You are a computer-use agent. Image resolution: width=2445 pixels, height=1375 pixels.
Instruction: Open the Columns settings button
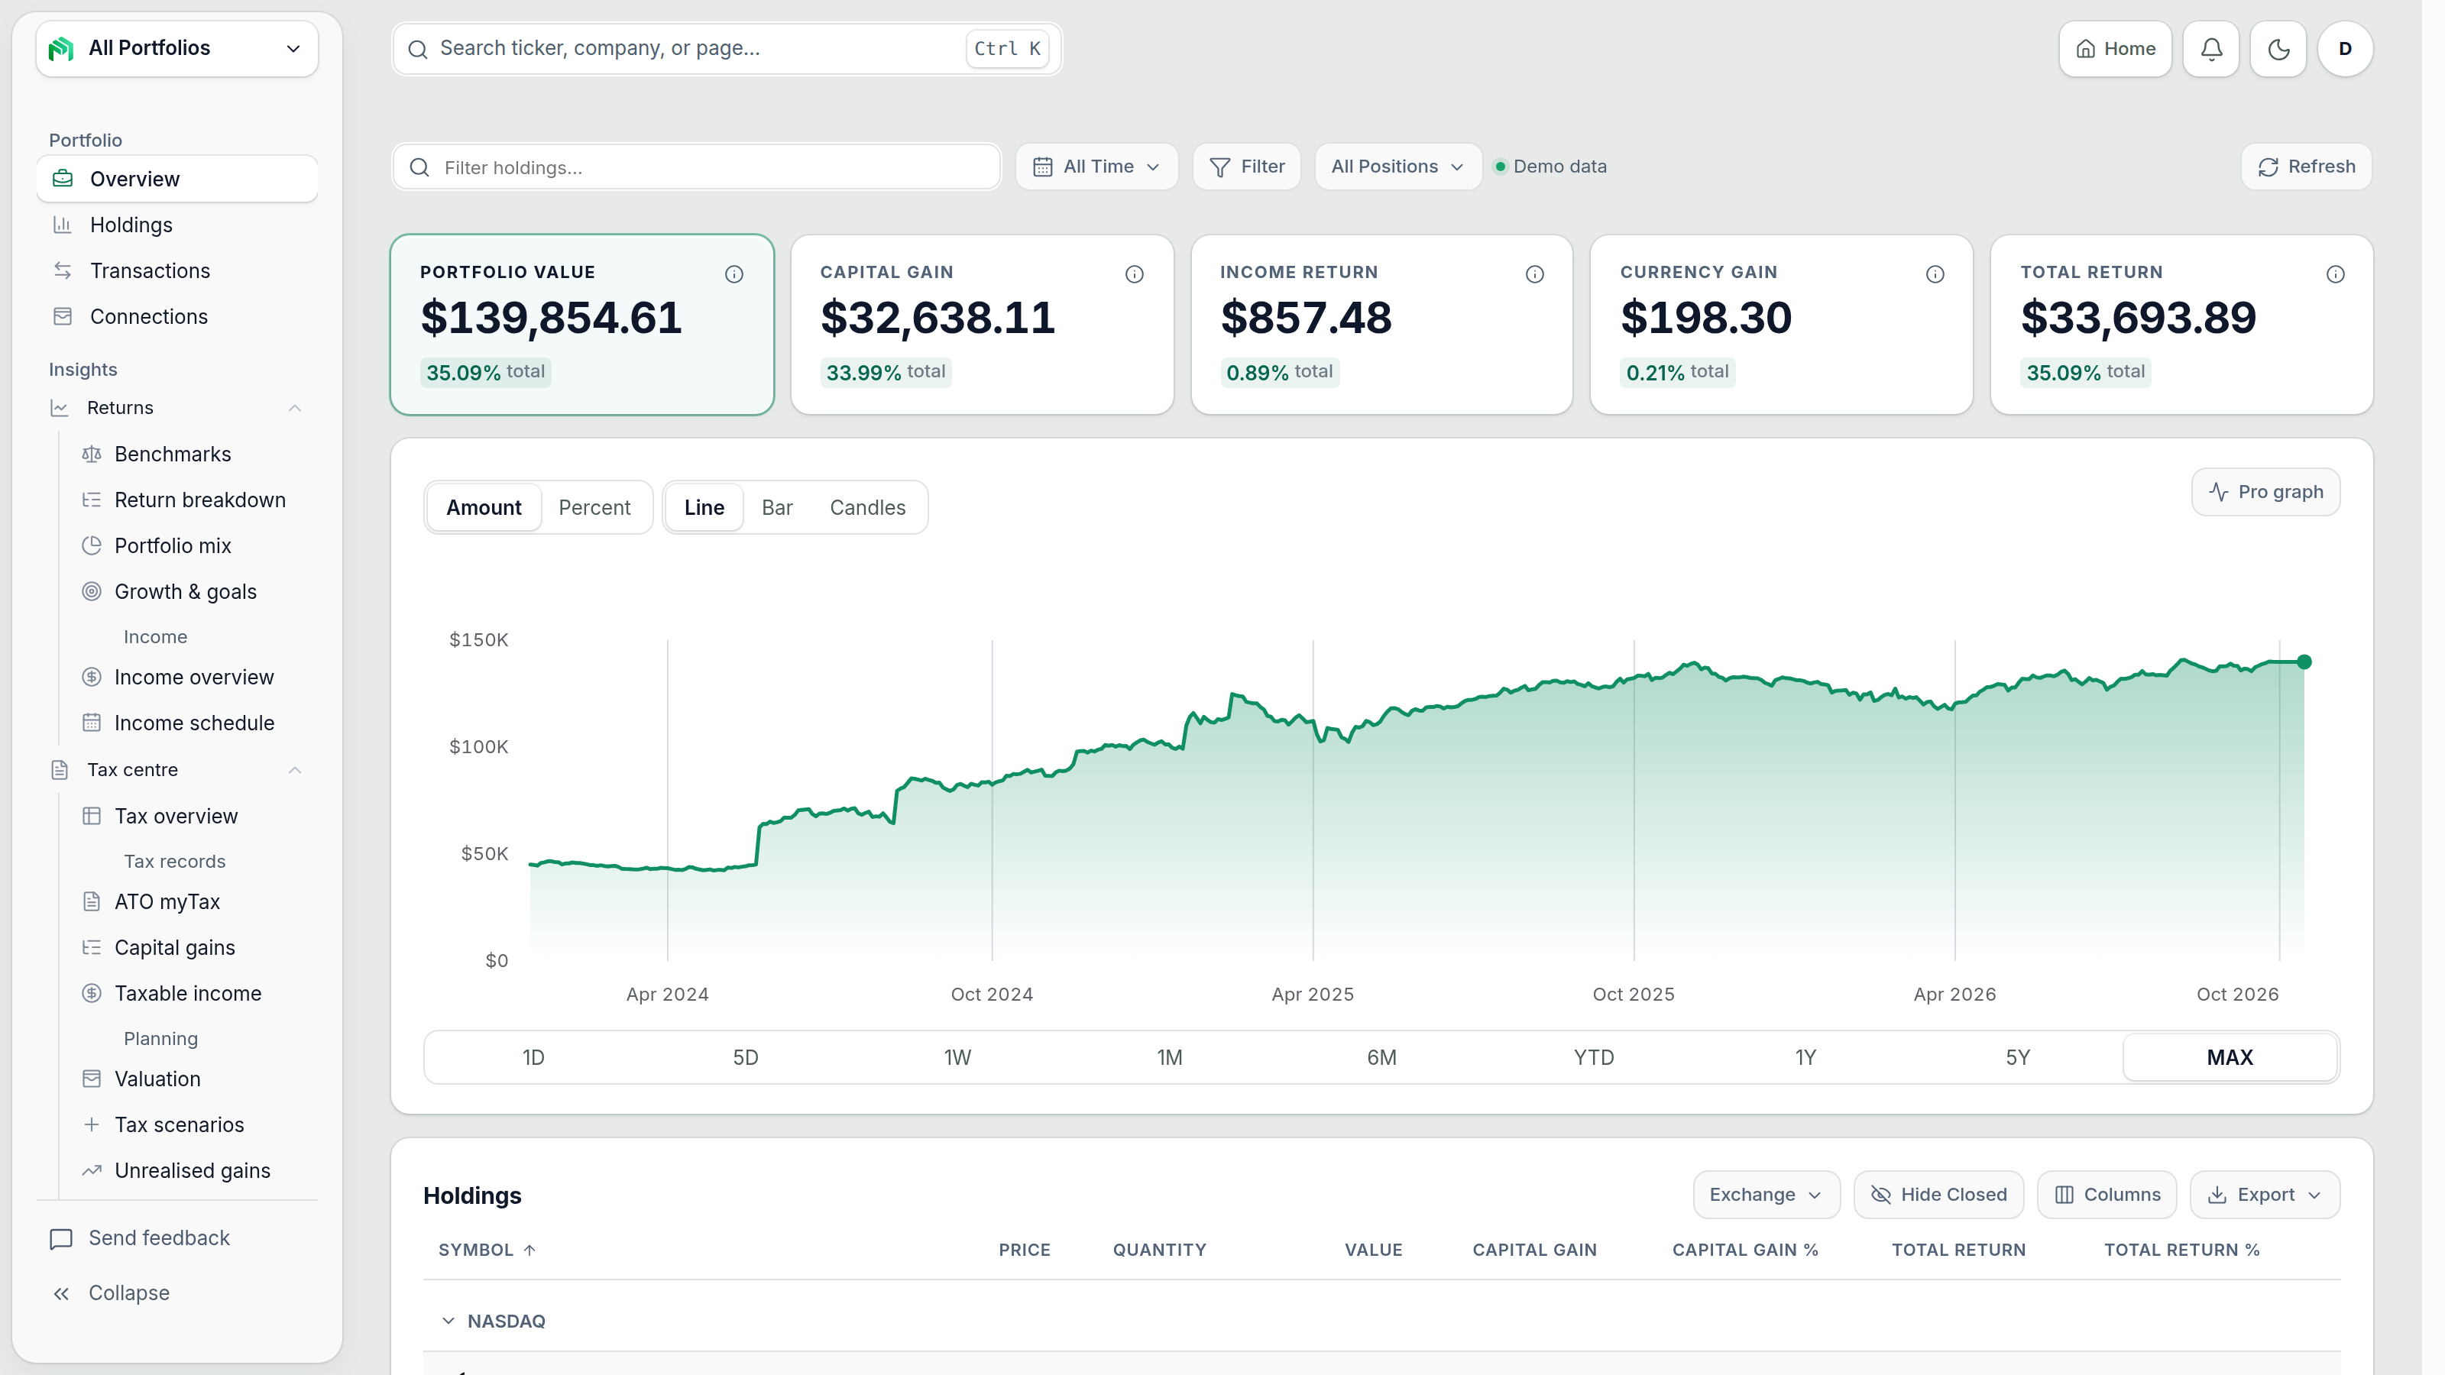pos(2126,1206)
